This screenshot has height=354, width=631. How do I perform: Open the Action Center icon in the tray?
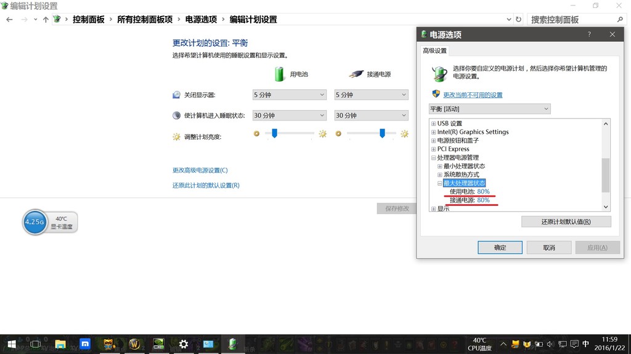click(x=574, y=344)
